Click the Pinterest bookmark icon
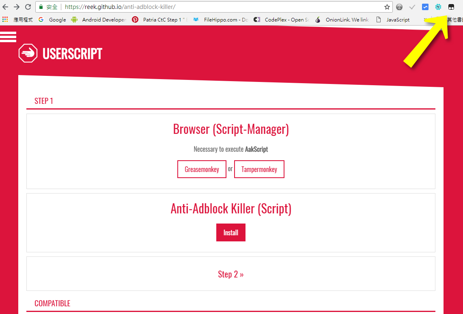This screenshot has height=314, width=463. [x=135, y=19]
